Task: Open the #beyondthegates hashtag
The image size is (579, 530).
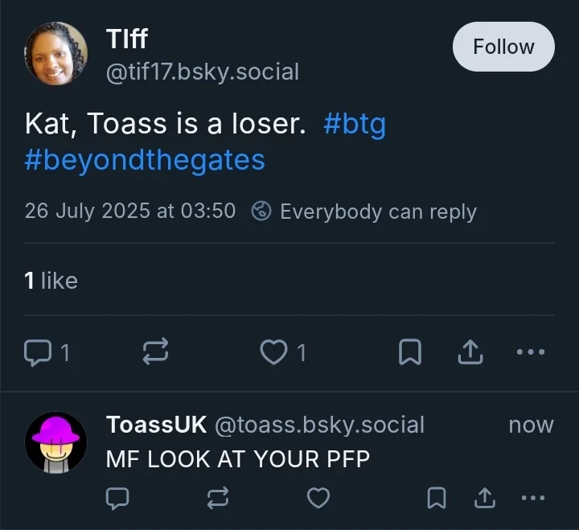Action: [145, 159]
